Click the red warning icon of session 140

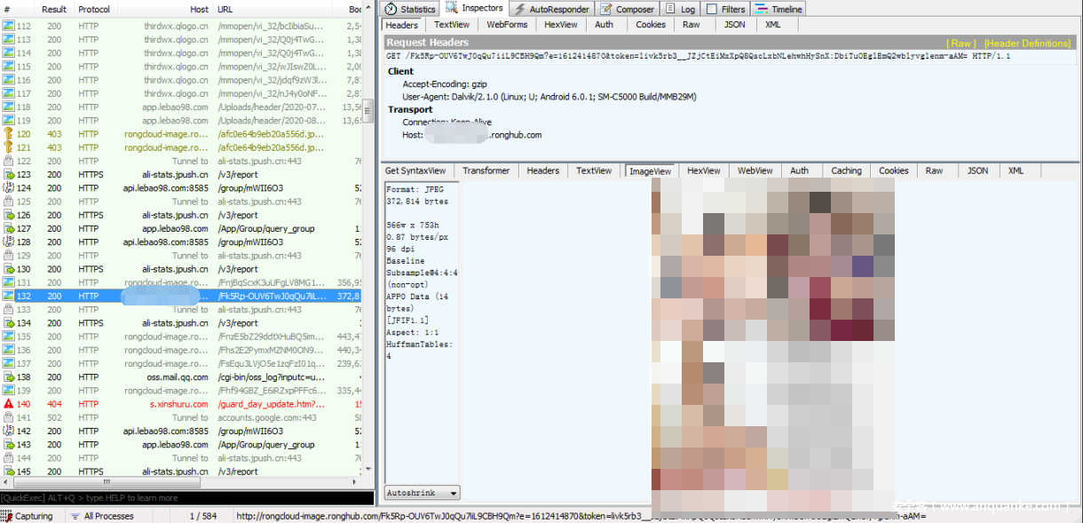tap(8, 404)
